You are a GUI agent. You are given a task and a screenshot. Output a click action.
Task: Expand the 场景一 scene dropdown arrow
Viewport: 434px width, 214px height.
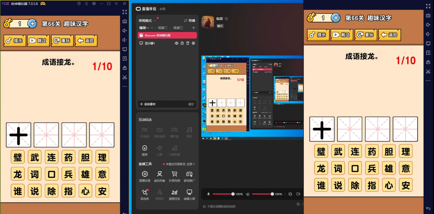152,28
